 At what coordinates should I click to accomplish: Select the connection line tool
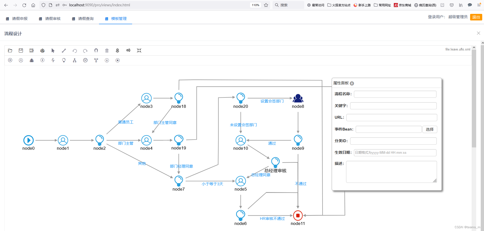coord(64,50)
